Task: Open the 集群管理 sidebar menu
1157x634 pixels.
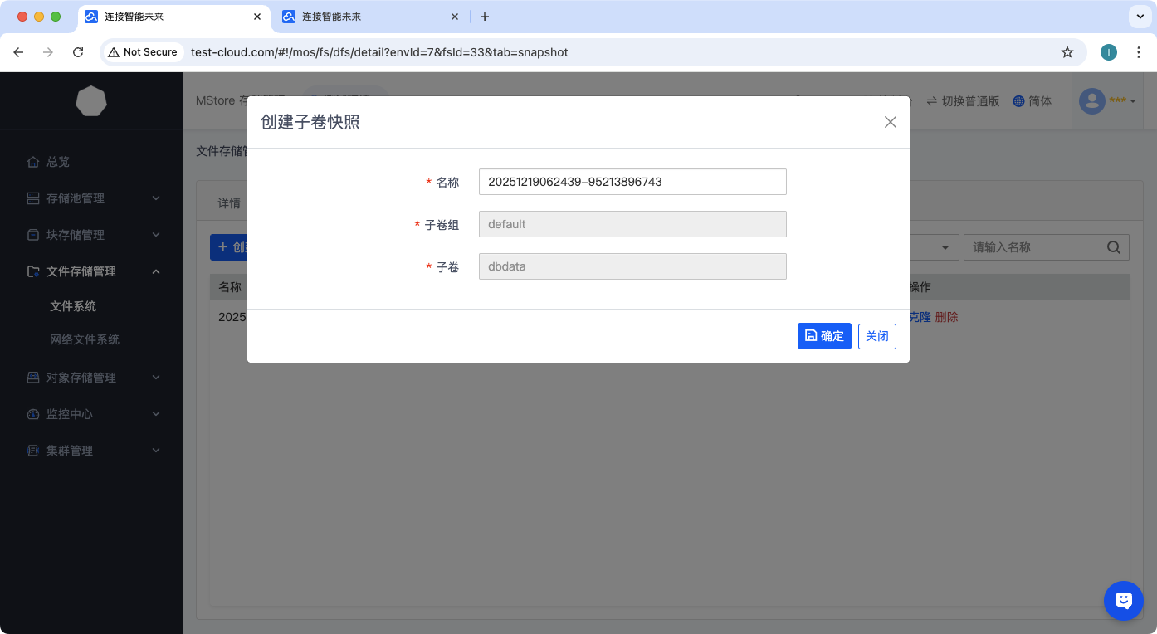Action: pyautogui.click(x=91, y=451)
